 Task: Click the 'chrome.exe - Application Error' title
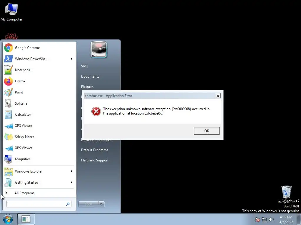click(108, 96)
